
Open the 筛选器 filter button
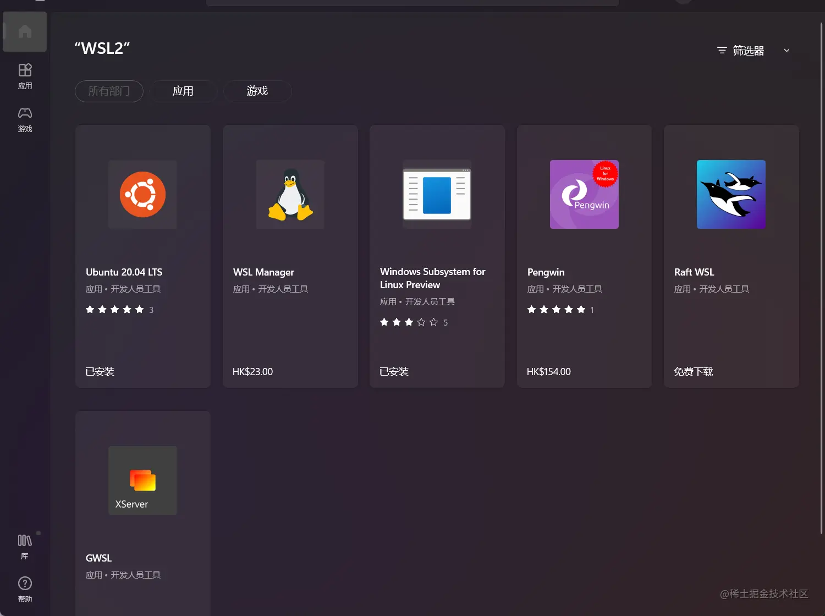coord(754,51)
